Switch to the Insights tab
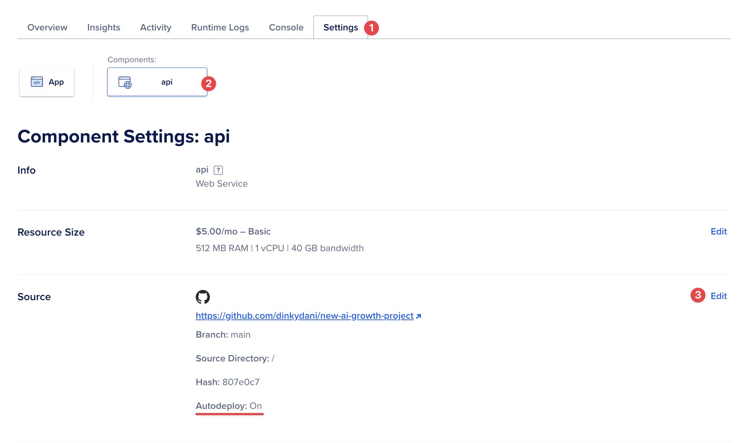The height and width of the screenshot is (443, 751). coord(104,27)
